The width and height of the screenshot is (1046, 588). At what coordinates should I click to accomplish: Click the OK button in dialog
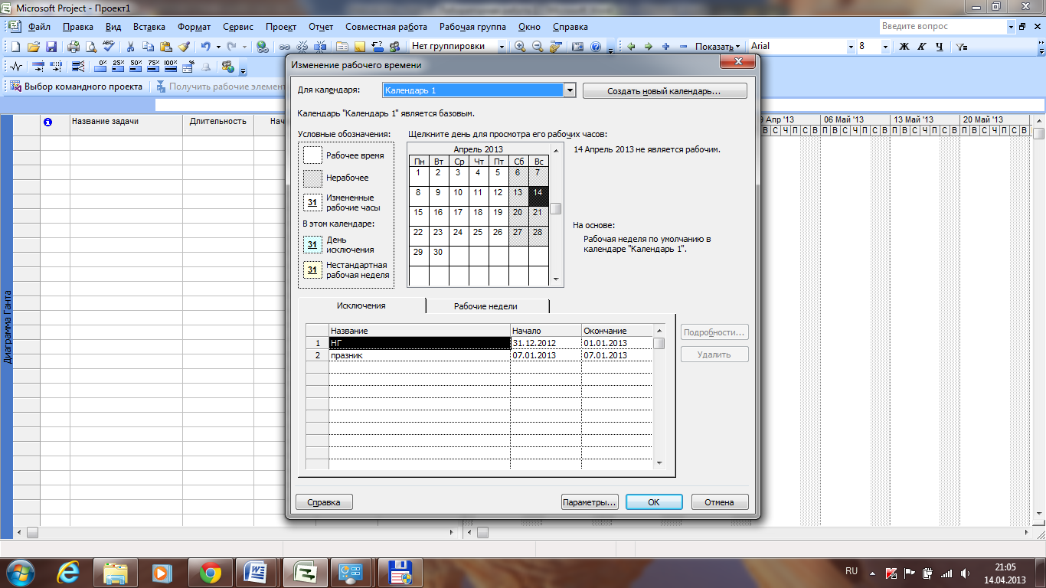pos(654,502)
